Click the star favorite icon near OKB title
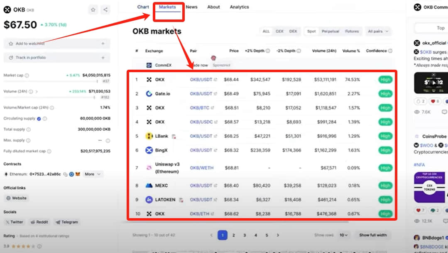Image resolution: width=448 pixels, height=253 pixels. click(93, 10)
